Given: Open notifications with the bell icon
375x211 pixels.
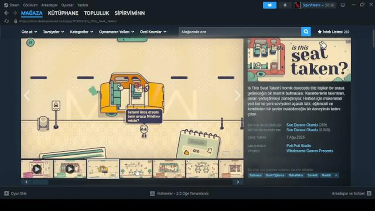Looking at the screenshot, I should (x=285, y=5).
